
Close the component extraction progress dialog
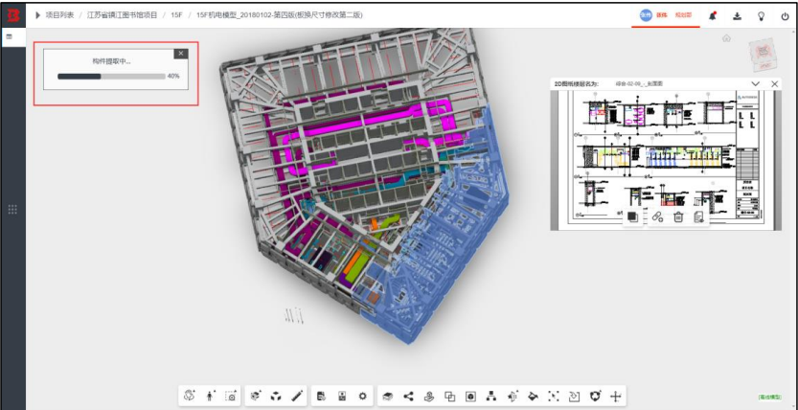tap(181, 54)
